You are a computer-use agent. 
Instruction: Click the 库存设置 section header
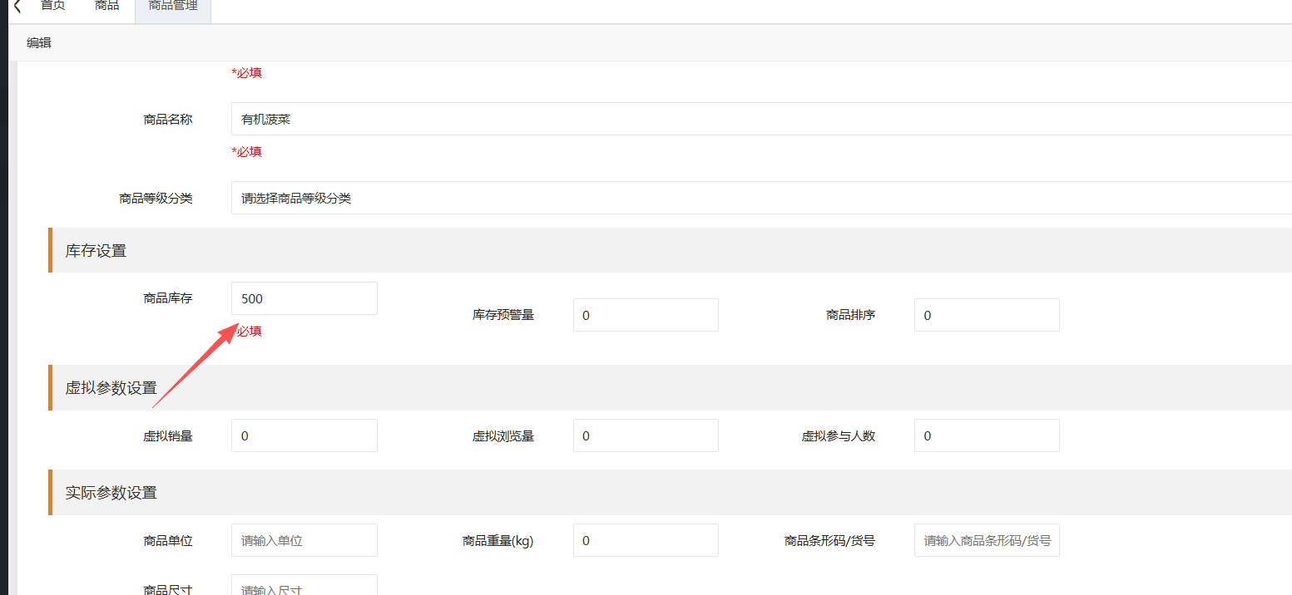[x=97, y=251]
